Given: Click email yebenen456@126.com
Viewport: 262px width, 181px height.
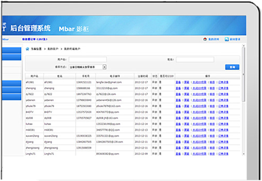Looking at the screenshot, I should pos(109,100).
